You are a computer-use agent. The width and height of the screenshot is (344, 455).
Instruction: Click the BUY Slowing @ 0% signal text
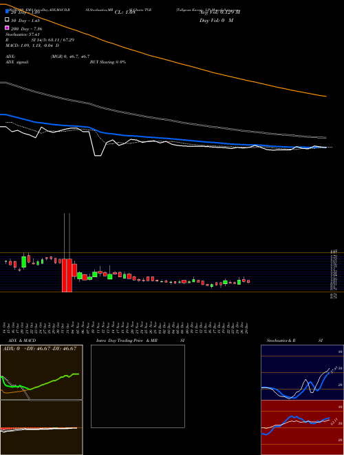click(108, 62)
